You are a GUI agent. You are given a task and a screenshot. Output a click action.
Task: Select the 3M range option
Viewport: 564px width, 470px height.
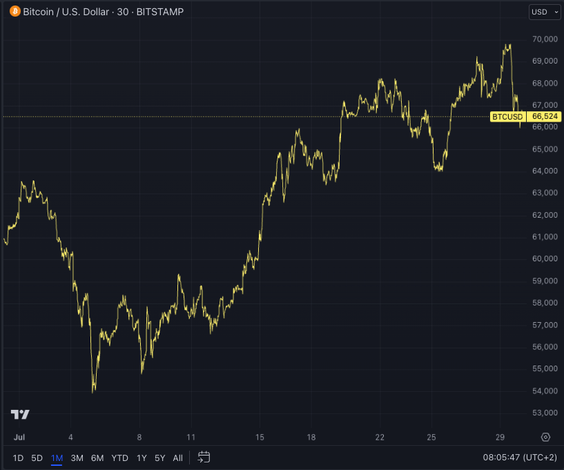coord(77,458)
